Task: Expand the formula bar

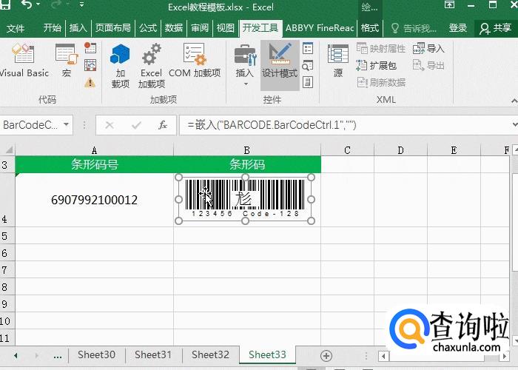Action: click(x=514, y=125)
